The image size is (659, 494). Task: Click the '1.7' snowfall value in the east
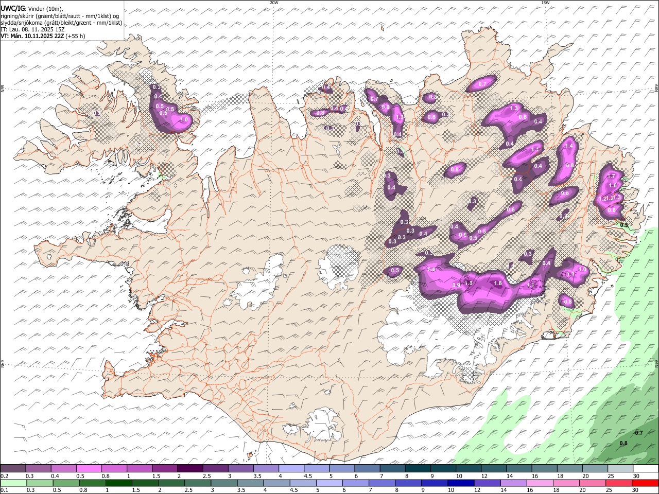[x=612, y=177]
